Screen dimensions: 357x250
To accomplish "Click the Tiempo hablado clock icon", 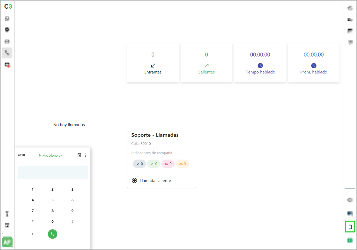I will pyautogui.click(x=260, y=65).
